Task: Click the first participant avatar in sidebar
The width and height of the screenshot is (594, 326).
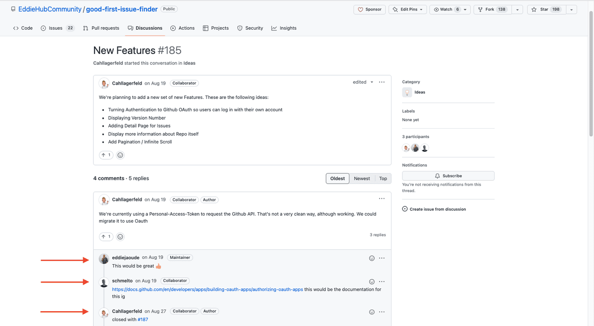Action: pos(406,148)
